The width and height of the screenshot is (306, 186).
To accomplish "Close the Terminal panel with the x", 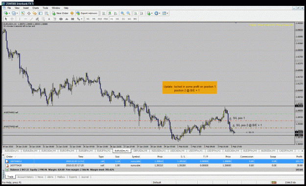I will click(x=3, y=155).
